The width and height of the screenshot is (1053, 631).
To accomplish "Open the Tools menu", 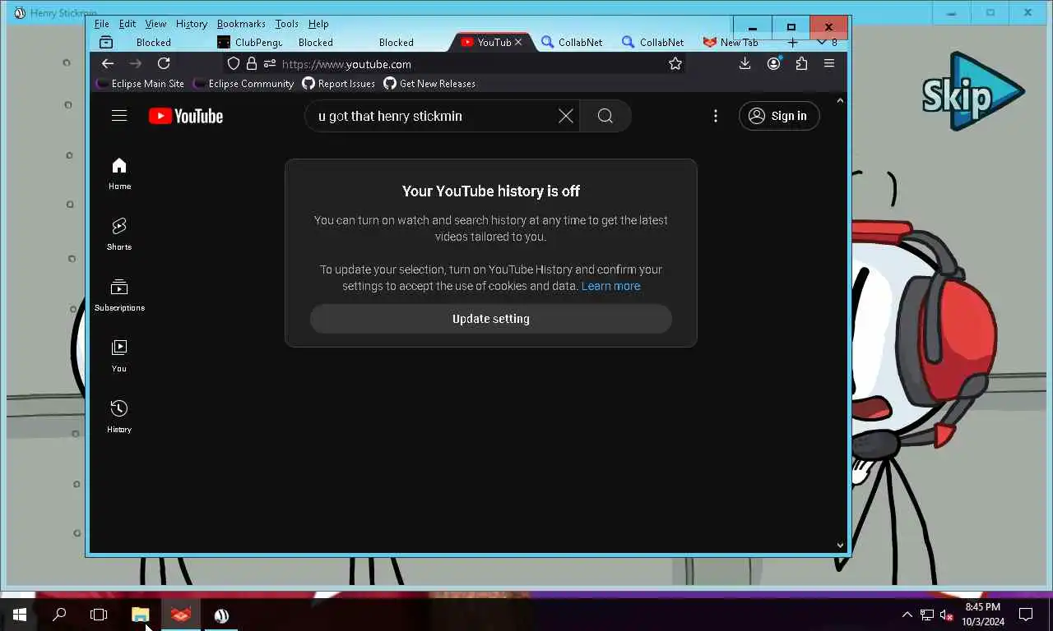I will (287, 24).
